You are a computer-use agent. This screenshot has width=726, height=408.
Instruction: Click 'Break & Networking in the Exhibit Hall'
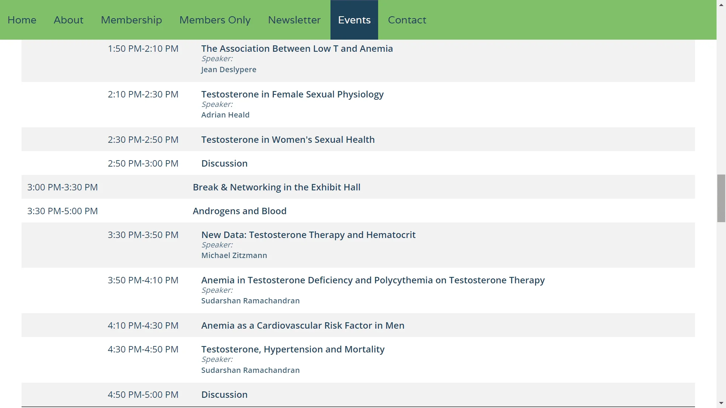[x=276, y=187]
